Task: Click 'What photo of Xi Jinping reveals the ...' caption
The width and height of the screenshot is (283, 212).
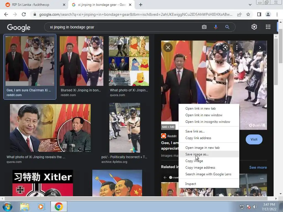Action: coord(36,157)
